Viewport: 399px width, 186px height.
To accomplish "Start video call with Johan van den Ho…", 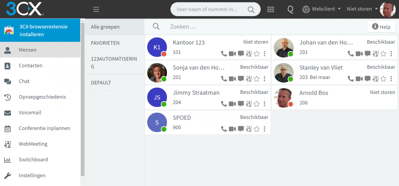I will 359,54.
